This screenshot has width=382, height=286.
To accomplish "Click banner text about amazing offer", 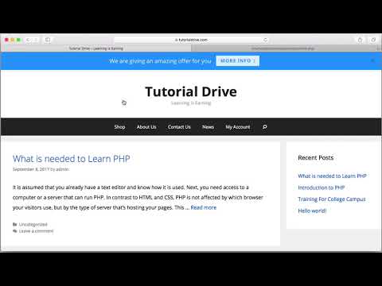I will (160, 61).
